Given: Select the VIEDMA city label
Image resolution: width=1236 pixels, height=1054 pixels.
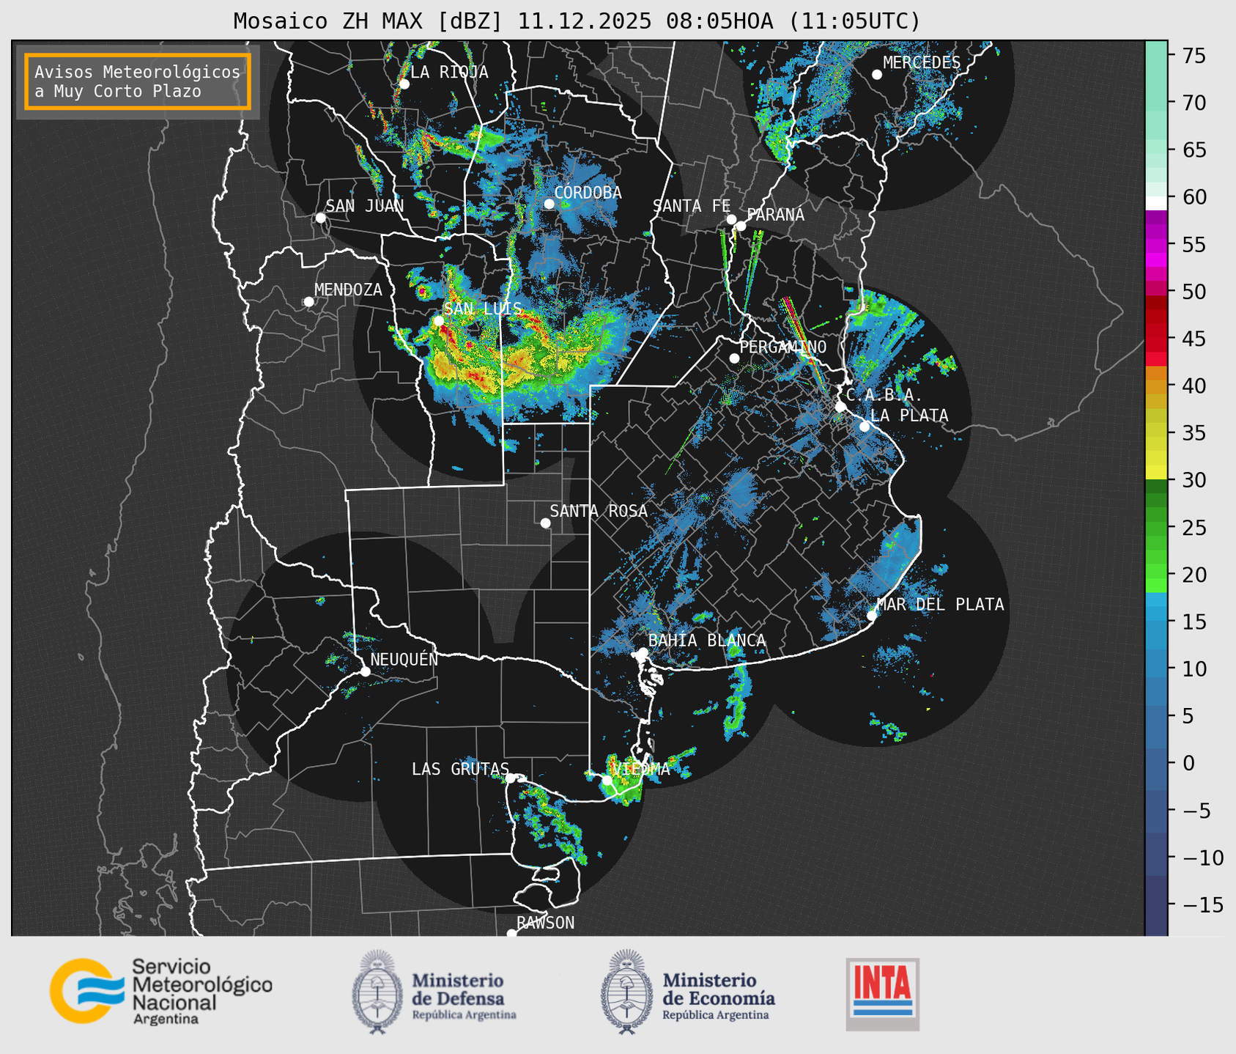Looking at the screenshot, I should 641,769.
